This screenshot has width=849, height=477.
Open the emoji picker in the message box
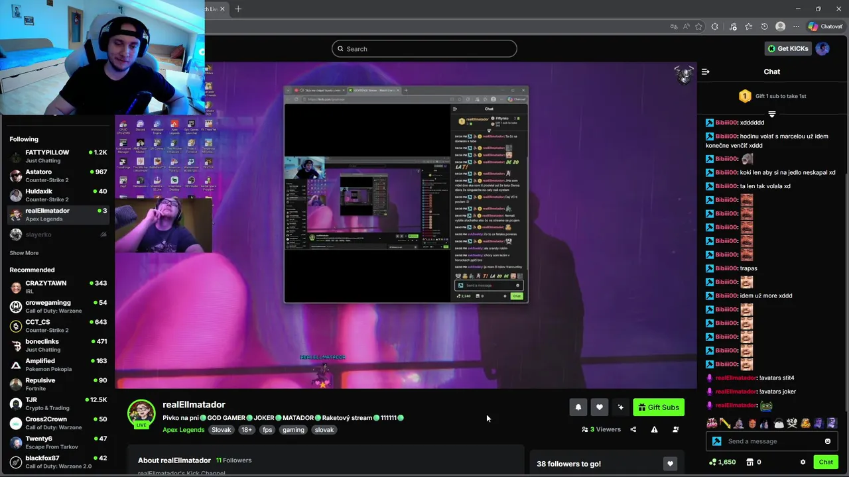(827, 441)
